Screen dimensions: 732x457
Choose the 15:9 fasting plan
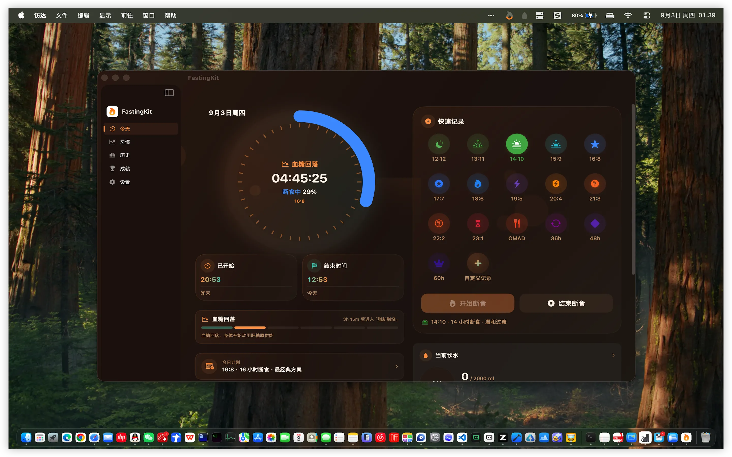pos(556,144)
